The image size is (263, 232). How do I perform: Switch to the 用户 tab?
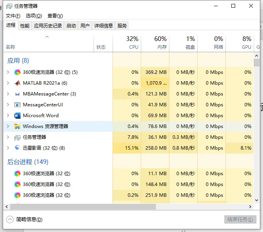(x=85, y=26)
